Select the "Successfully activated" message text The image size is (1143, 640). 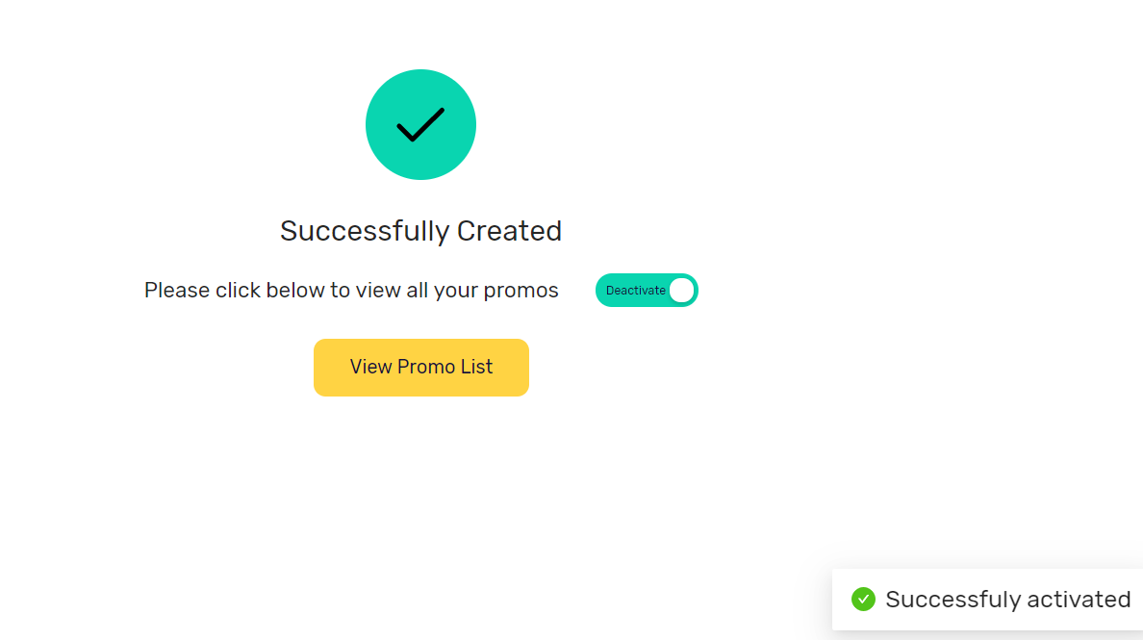1007,600
